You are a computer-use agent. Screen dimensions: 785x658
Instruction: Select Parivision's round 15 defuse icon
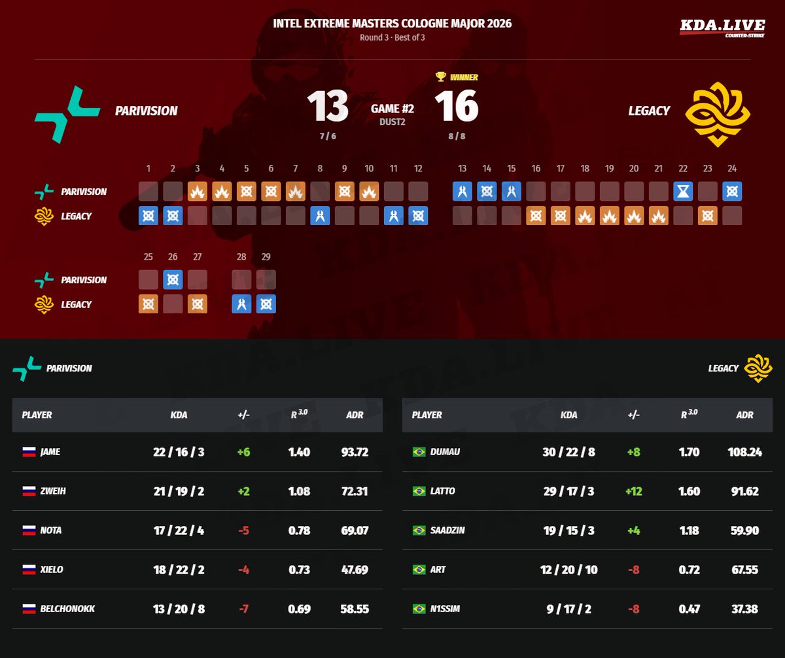(x=512, y=191)
